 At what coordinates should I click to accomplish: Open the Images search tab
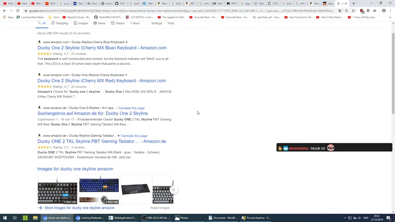point(81,23)
